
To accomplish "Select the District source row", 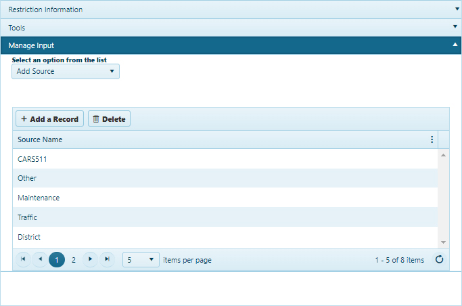I will click(x=225, y=237).
